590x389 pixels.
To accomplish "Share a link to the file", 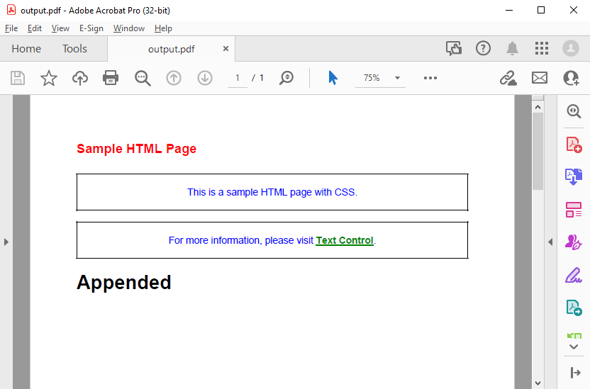I will pyautogui.click(x=508, y=78).
